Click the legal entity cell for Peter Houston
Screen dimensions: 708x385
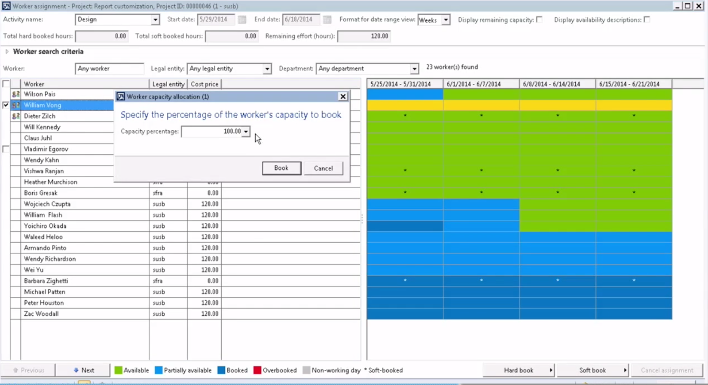coord(168,303)
